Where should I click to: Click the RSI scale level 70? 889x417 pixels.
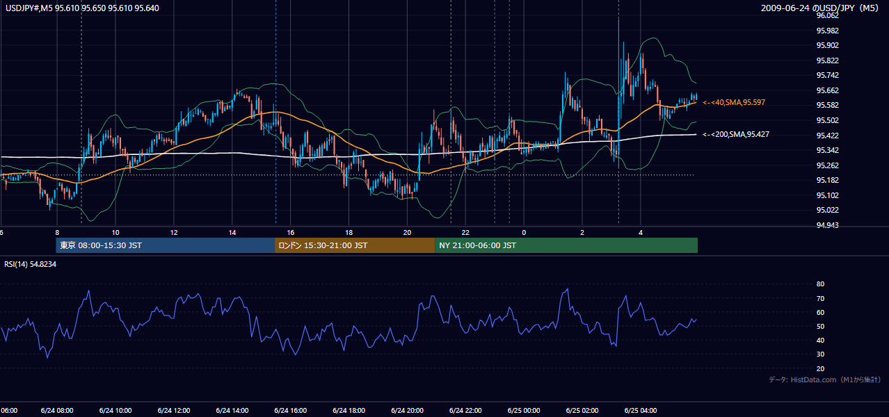(x=820, y=298)
